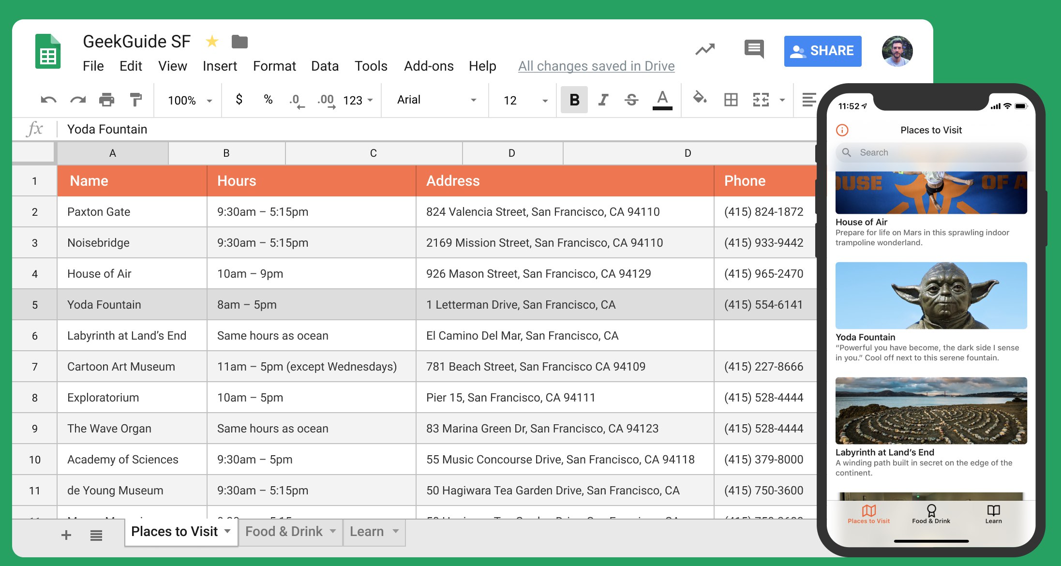Open the user account avatar
Screen dimensions: 1061x566
click(897, 51)
